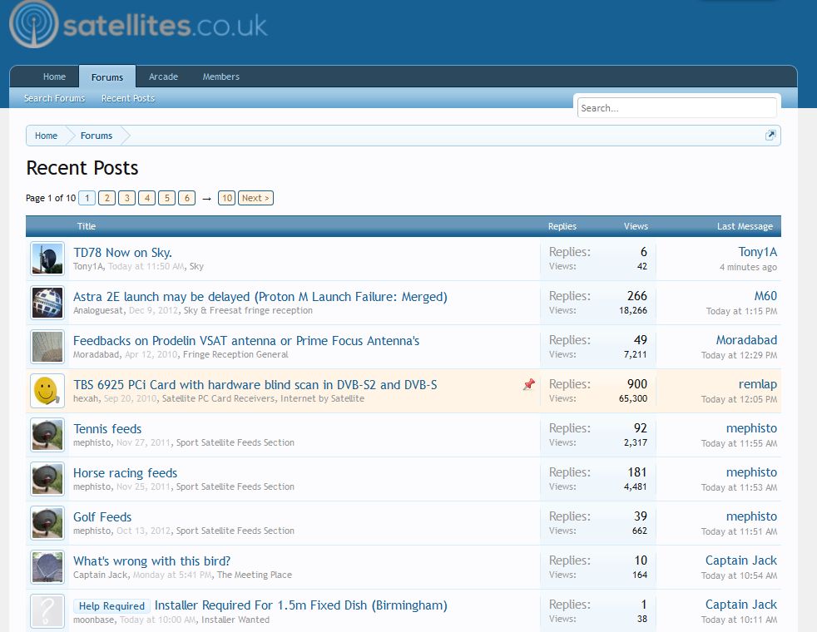Click the satellites.co.uk logo
Viewport: 817px width, 632px height.
pyautogui.click(x=138, y=25)
